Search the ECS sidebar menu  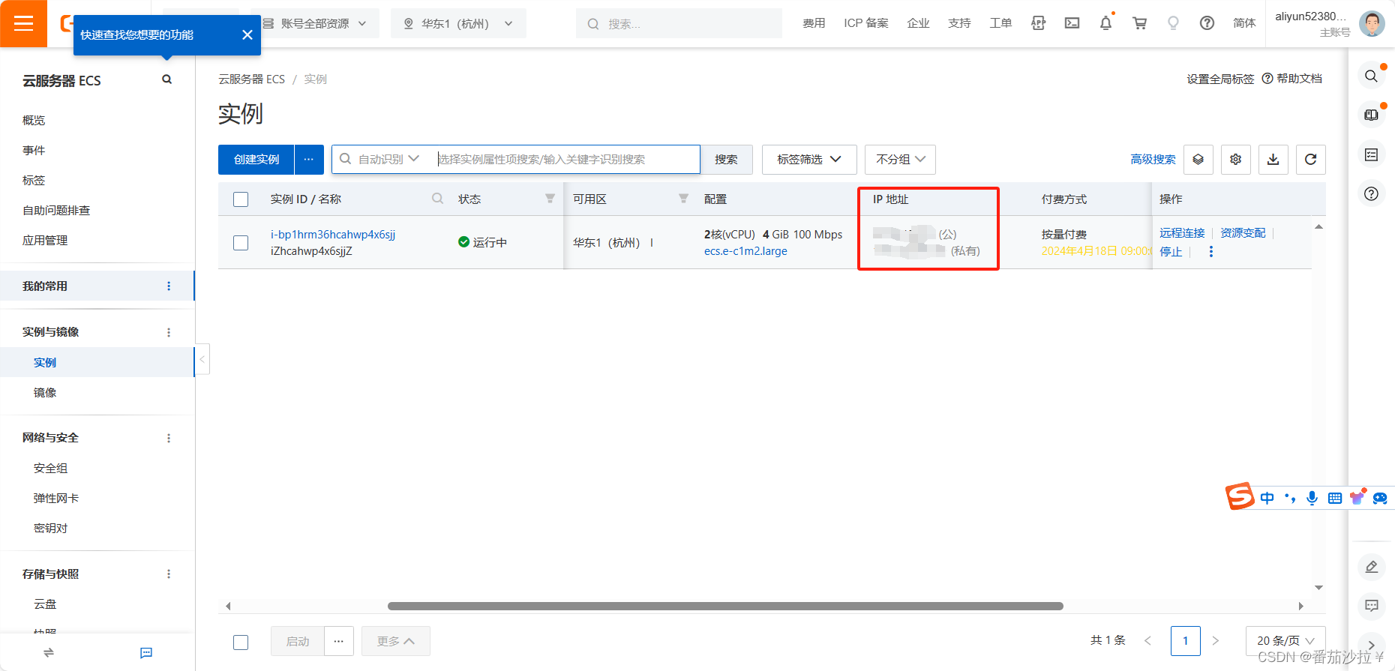point(167,79)
